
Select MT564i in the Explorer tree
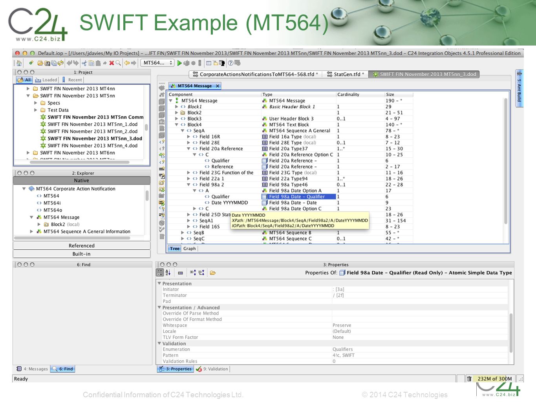tap(52, 203)
